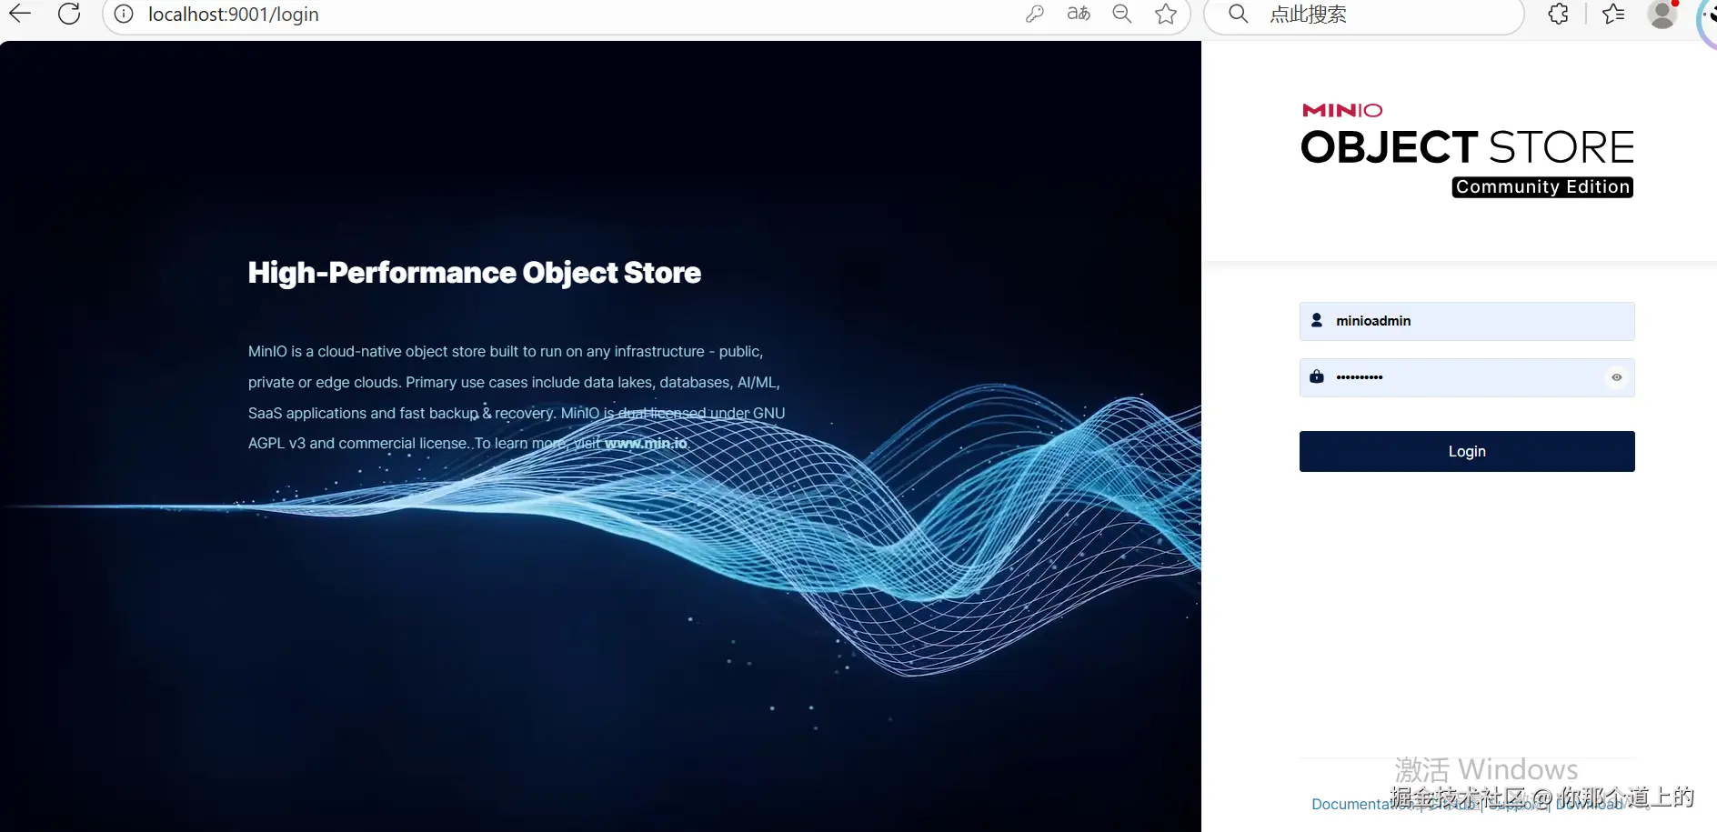View site information for localhost
Screen dimensions: 1717x832
(x=124, y=15)
